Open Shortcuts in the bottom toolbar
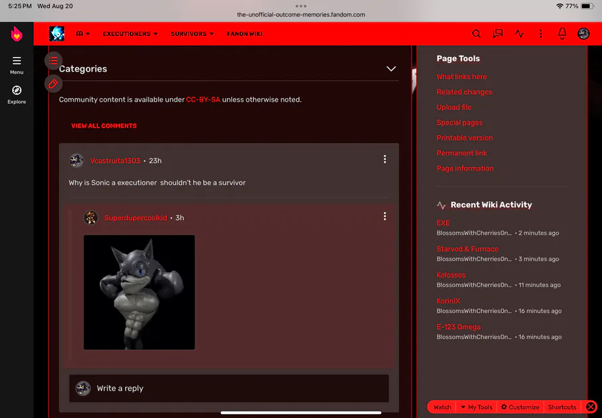This screenshot has width=602, height=418. [562, 407]
